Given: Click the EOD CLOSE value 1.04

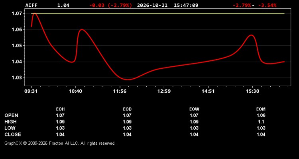Looking at the screenshot, I should coord(127,134).
